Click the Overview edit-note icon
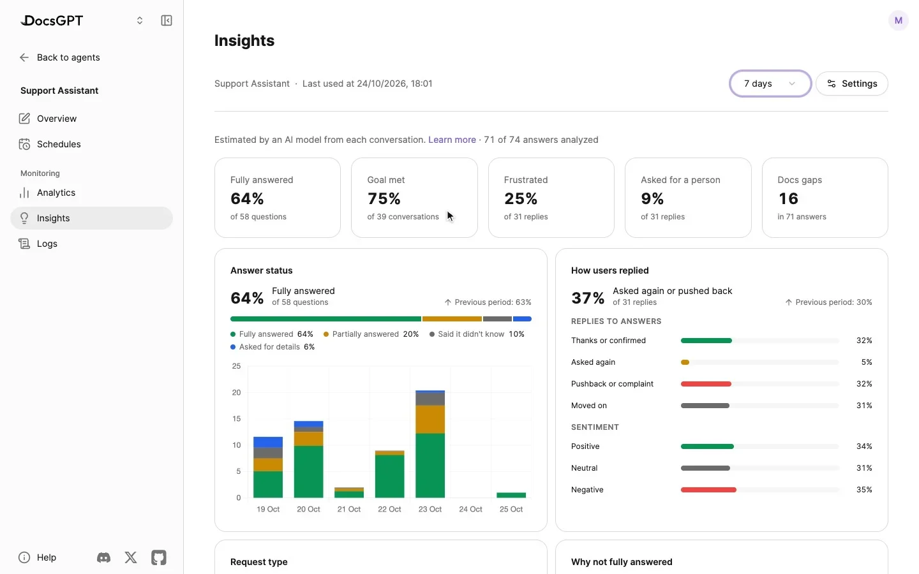 pyautogui.click(x=24, y=119)
